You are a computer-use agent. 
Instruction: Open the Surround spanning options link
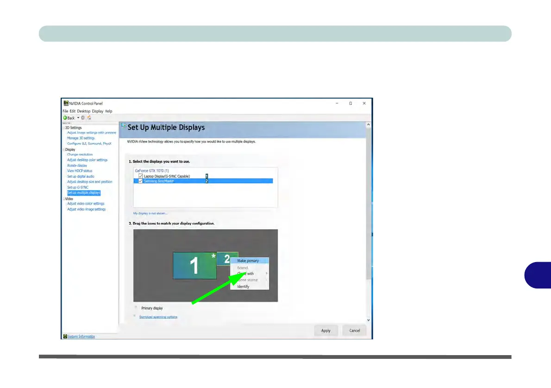[x=158, y=317]
